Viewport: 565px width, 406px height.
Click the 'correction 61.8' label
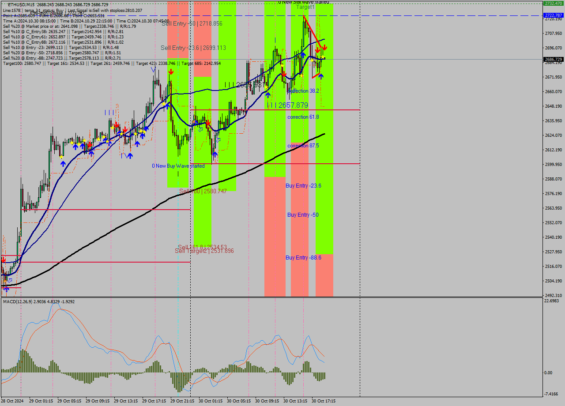point(303,117)
